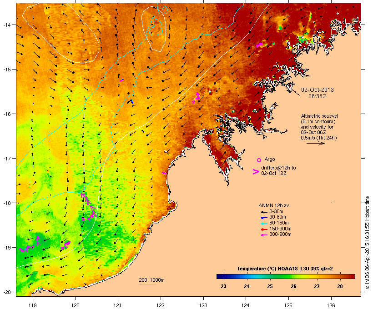
Task: Click the longitude axis label '126'
Action: [x=331, y=305]
